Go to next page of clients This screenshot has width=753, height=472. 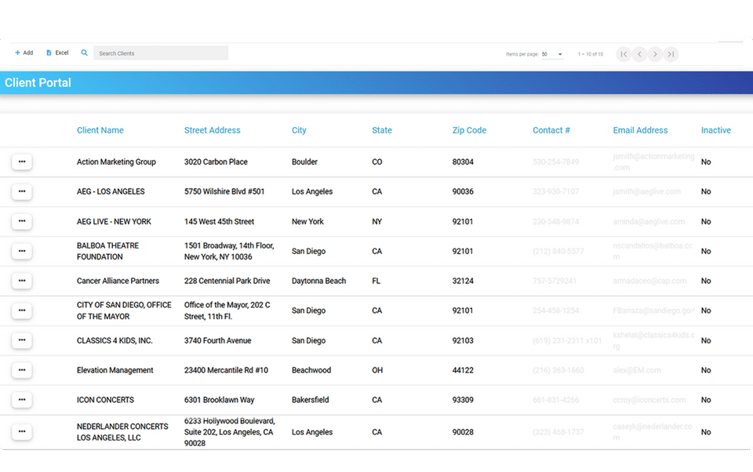(x=655, y=54)
